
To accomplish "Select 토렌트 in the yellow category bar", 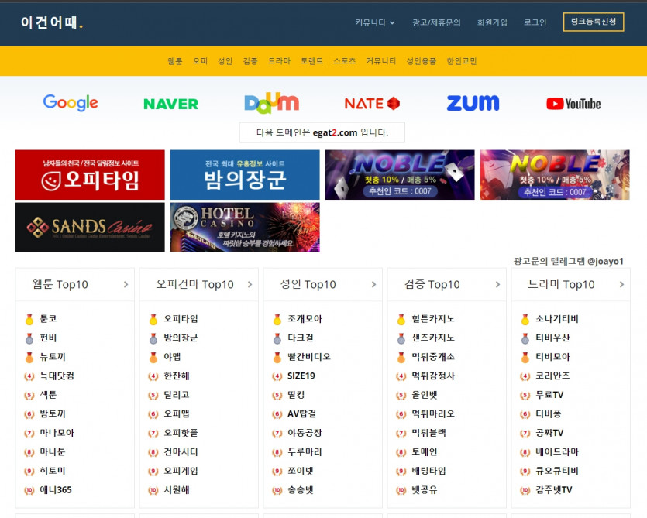I will tap(311, 61).
